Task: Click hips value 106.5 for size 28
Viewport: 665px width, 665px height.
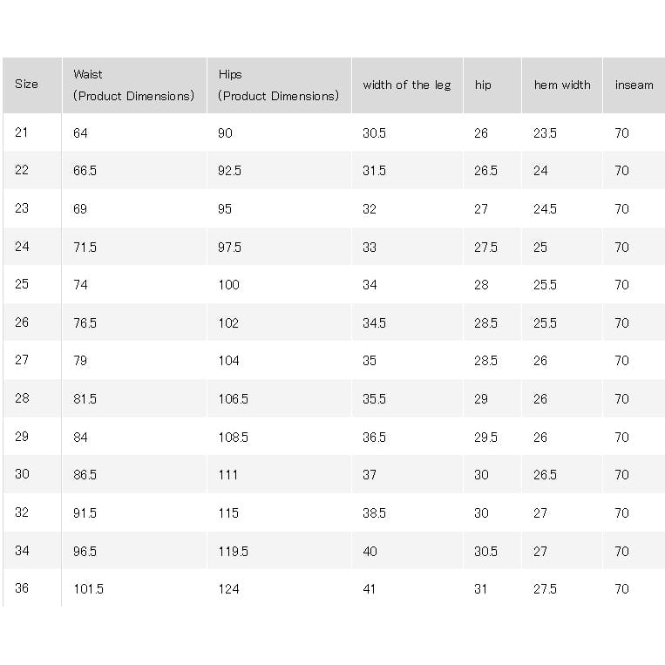Action: click(233, 398)
